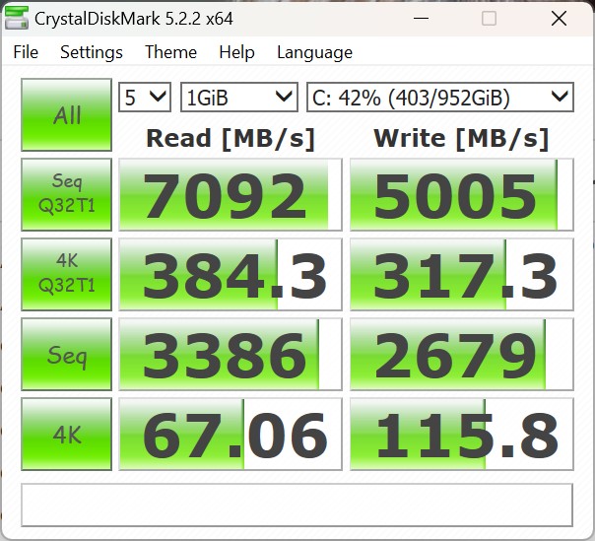Image resolution: width=595 pixels, height=541 pixels.
Task: Open the Language menu
Action: 314,52
